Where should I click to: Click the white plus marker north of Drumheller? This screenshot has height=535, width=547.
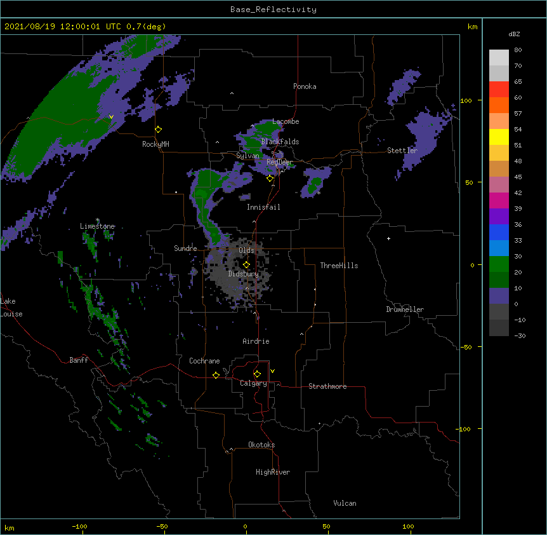(388, 238)
